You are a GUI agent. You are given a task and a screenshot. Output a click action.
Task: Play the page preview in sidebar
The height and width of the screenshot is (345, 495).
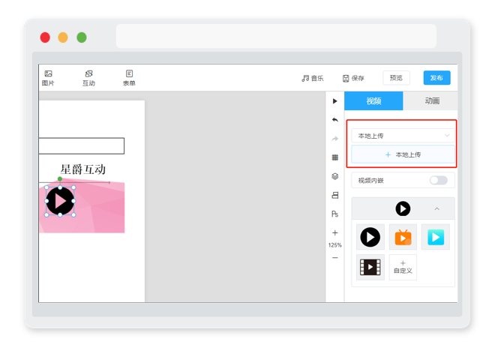point(335,101)
